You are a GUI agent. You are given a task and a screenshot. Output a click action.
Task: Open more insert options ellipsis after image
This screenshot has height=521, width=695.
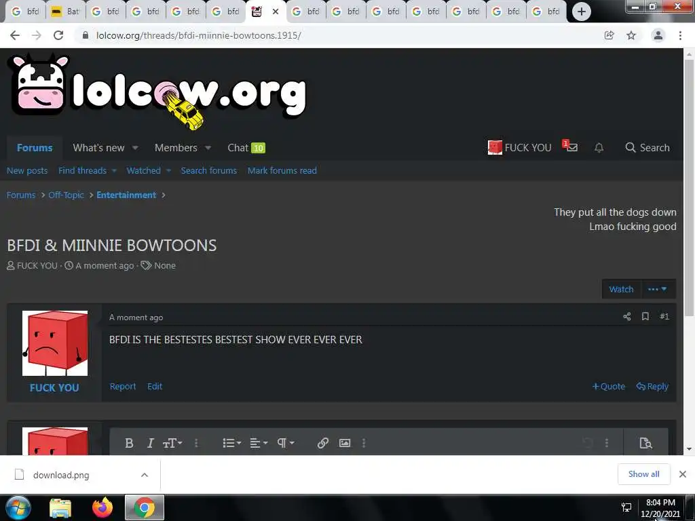click(364, 443)
